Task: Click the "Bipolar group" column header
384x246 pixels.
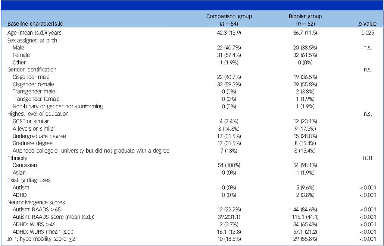Action: click(x=305, y=17)
